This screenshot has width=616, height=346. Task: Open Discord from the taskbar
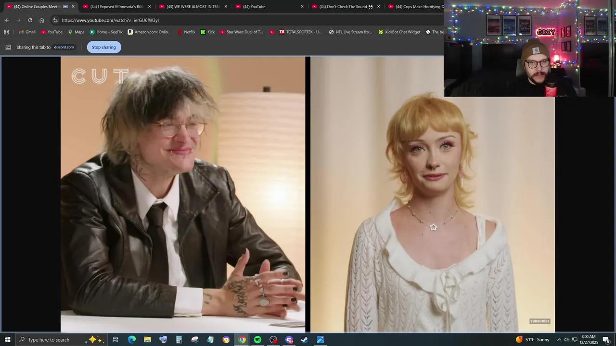289,340
